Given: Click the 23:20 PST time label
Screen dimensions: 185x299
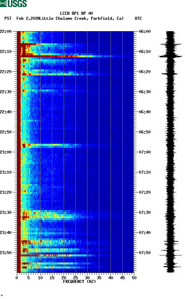Looking at the screenshot, I should pos(6,192).
